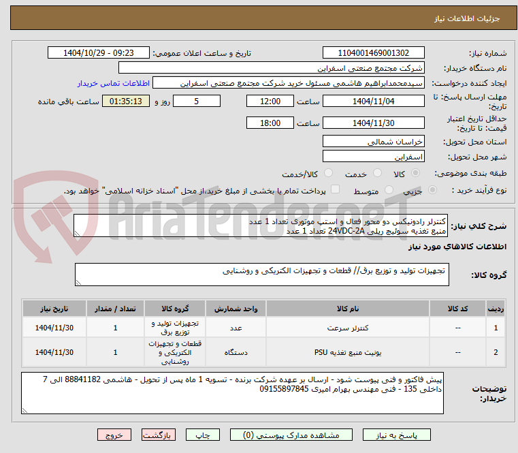Select the 'کالا/خدمت' radio button
Viewport: 518px width, 453px height.
tap(328, 173)
